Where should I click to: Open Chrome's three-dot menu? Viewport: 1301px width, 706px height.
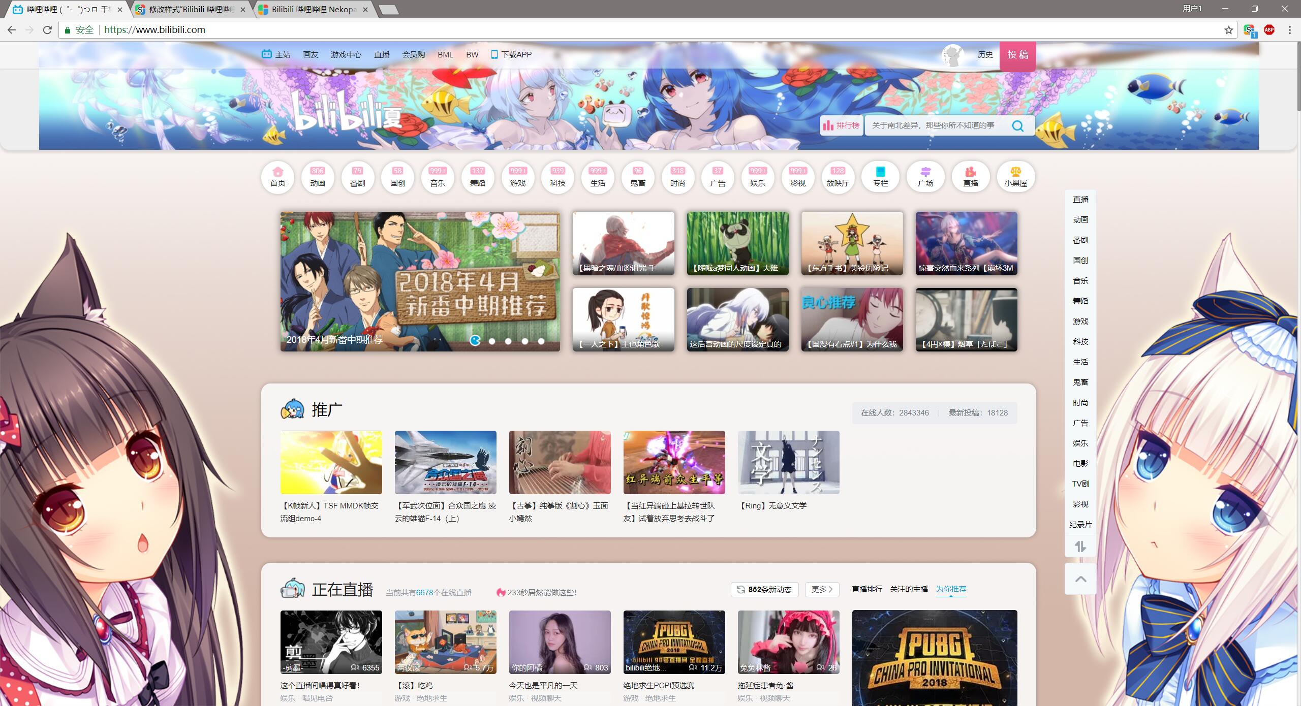(1290, 30)
